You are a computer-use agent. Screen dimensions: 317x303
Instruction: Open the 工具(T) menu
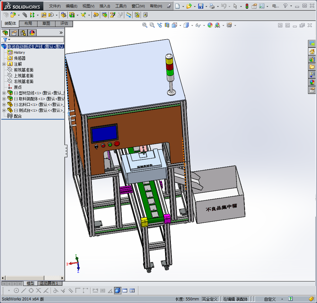(121, 6)
